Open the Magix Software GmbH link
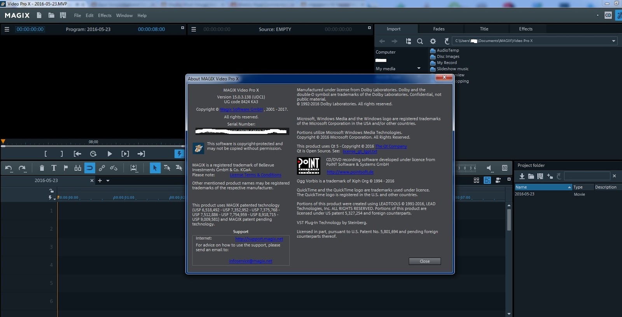 (x=241, y=110)
